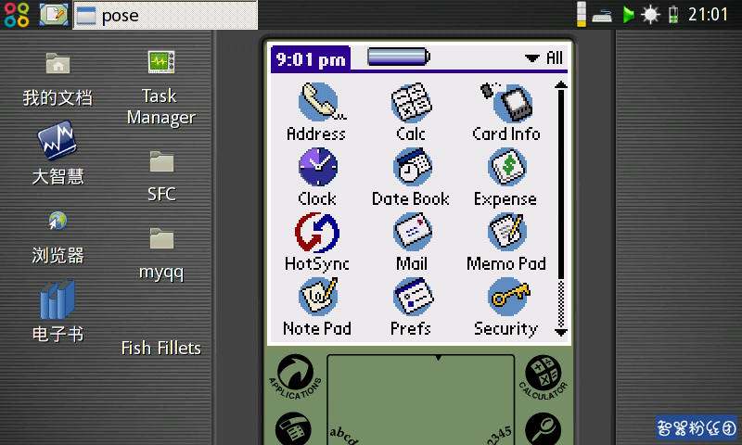Open the colorful start menu icon

(17, 14)
